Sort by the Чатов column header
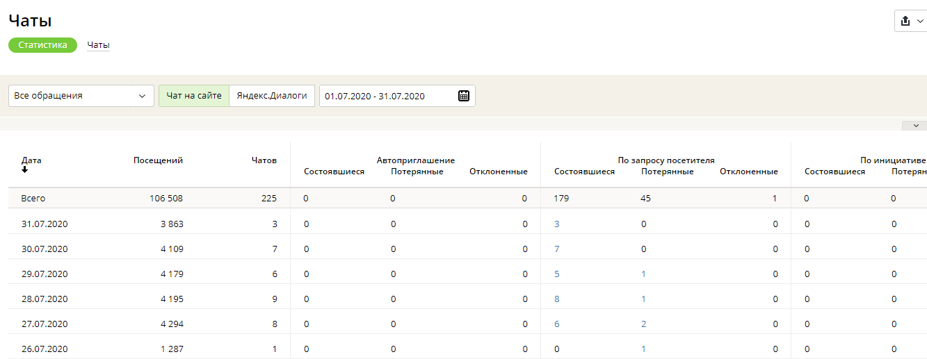The image size is (927, 359). pyautogui.click(x=264, y=160)
